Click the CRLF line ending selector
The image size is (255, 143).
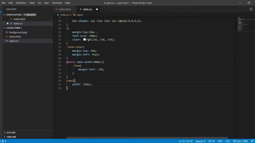pos(220,141)
